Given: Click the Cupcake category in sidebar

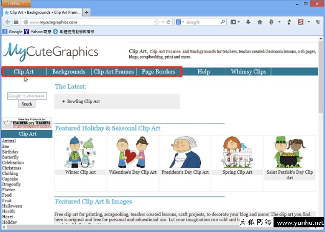Looking at the screenshot, I should point(10,179).
